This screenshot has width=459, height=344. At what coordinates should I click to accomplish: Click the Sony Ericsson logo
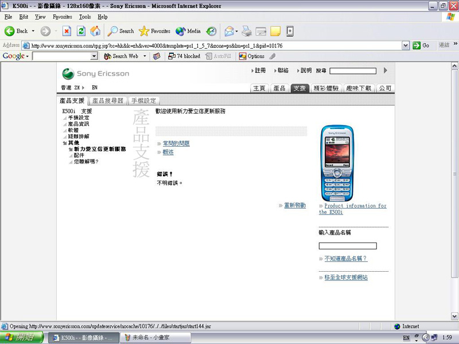pos(96,73)
